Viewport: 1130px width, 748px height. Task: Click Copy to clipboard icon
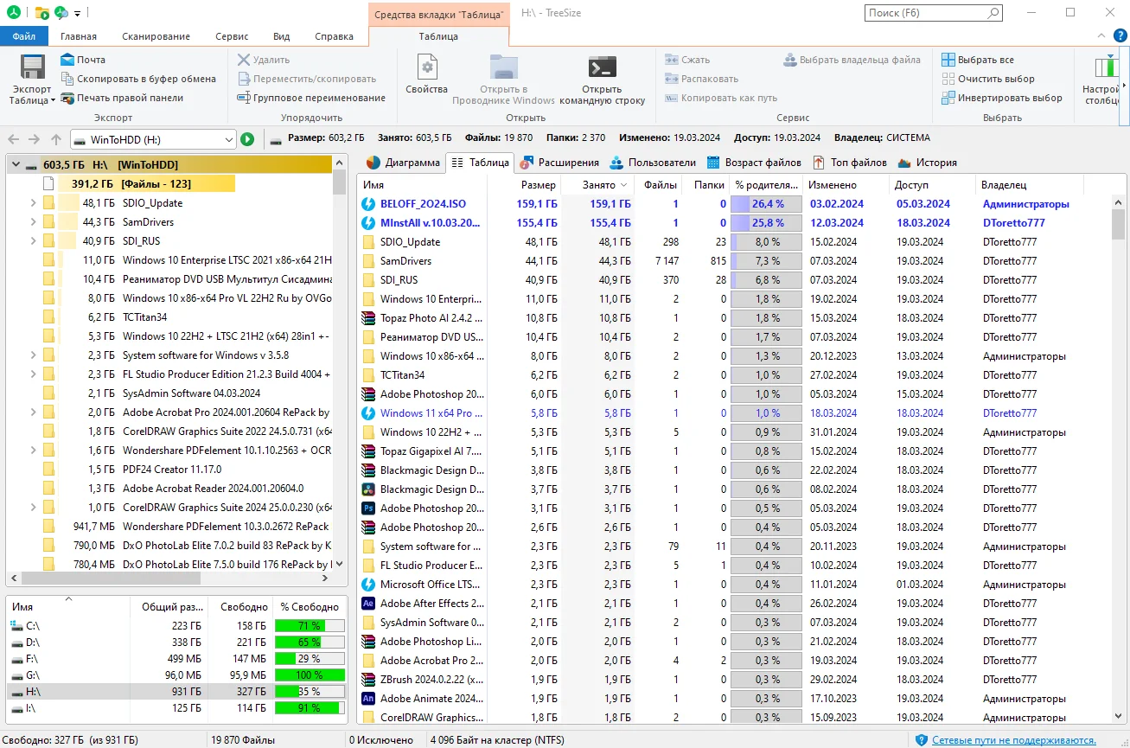tap(67, 79)
